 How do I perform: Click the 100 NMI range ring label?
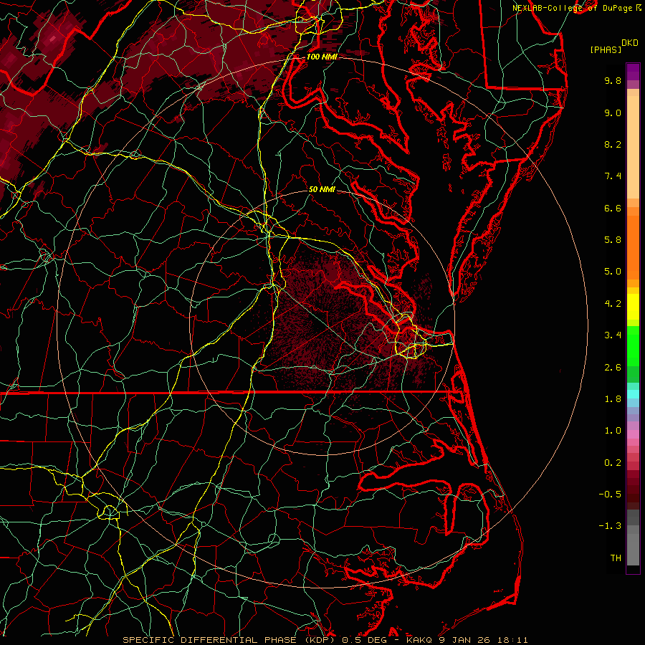[x=322, y=57]
